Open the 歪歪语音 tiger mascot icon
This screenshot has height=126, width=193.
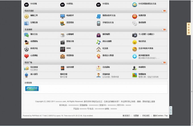62,23
